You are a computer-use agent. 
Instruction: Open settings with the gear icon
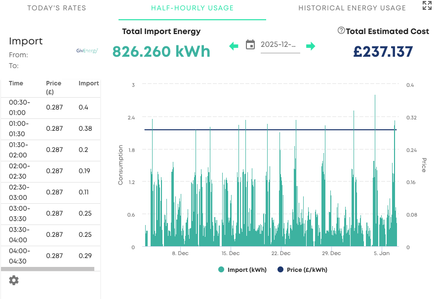click(14, 280)
